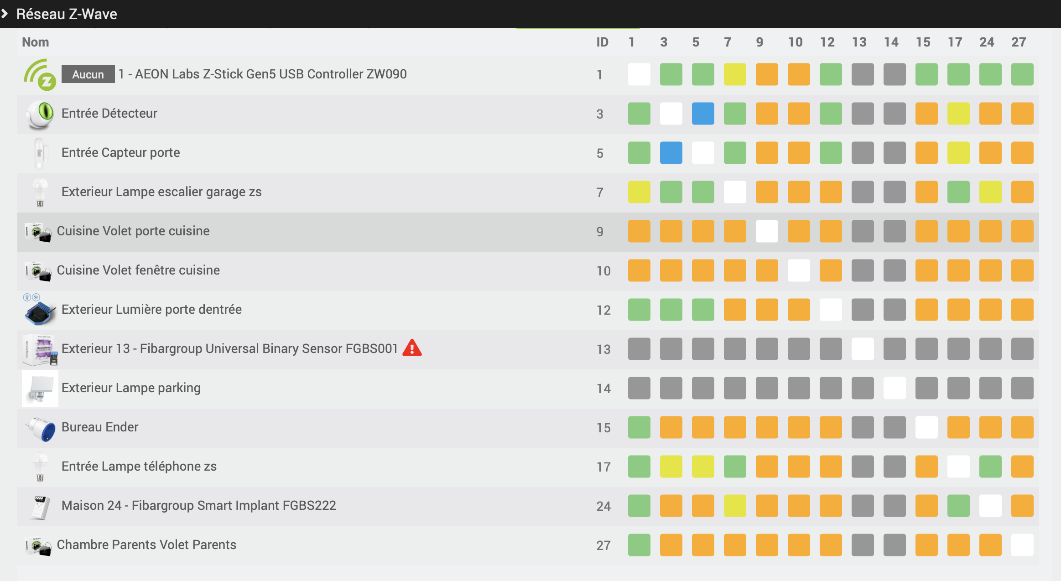Click the bulb icon for Exterieur Lampe escalier garage
This screenshot has height=581, width=1061.
(x=40, y=192)
